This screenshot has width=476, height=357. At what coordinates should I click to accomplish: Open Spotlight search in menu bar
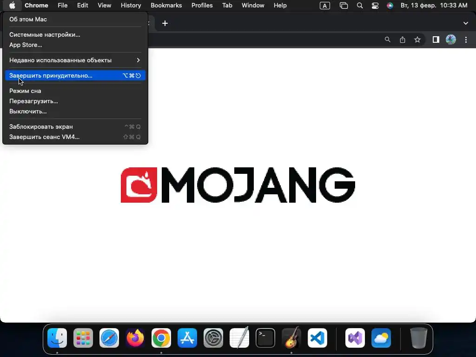click(360, 6)
